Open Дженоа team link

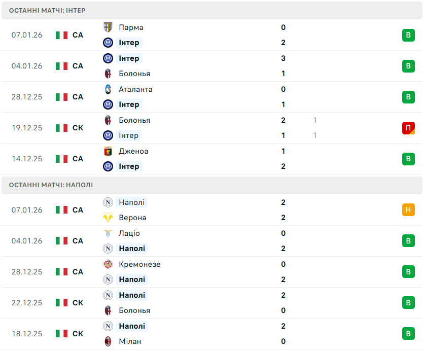(133, 151)
